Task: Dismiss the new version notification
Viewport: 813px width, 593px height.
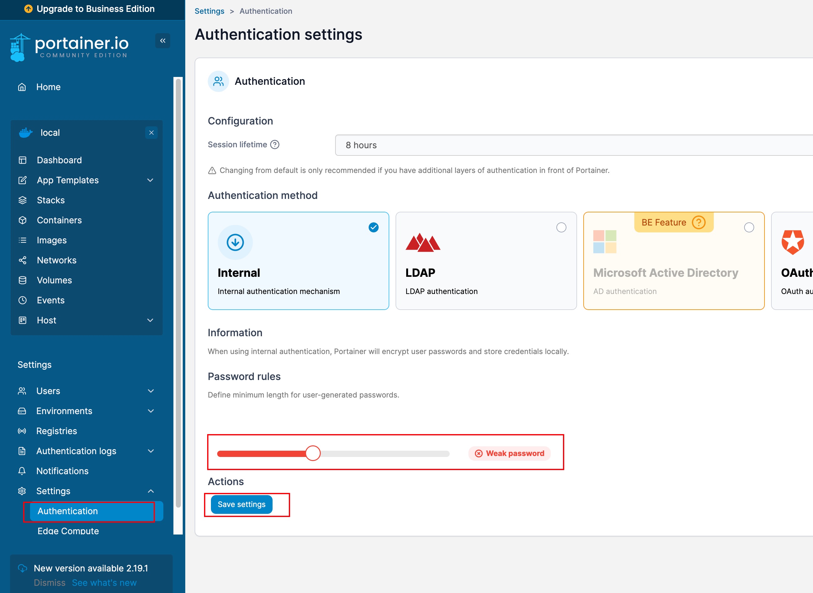Action: pyautogui.click(x=49, y=583)
